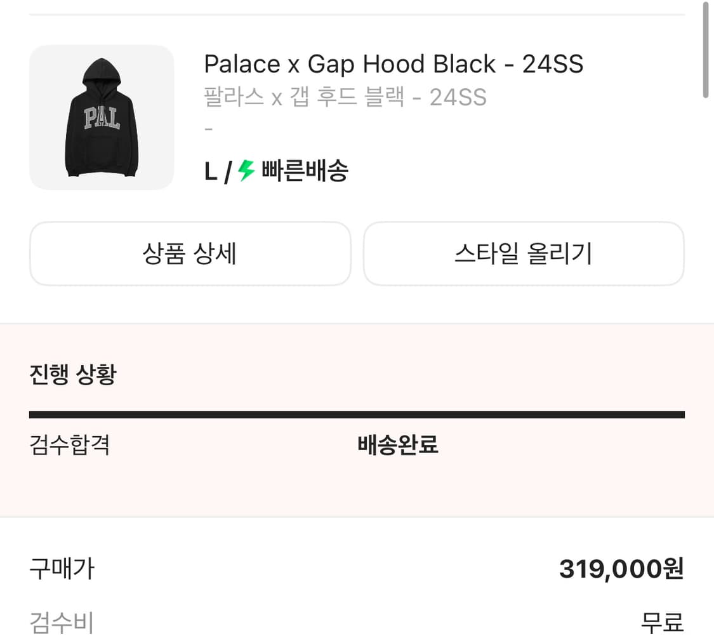The height and width of the screenshot is (643, 714).
Task: Click the product name Palace x Gap Hood Black
Action: (x=393, y=63)
